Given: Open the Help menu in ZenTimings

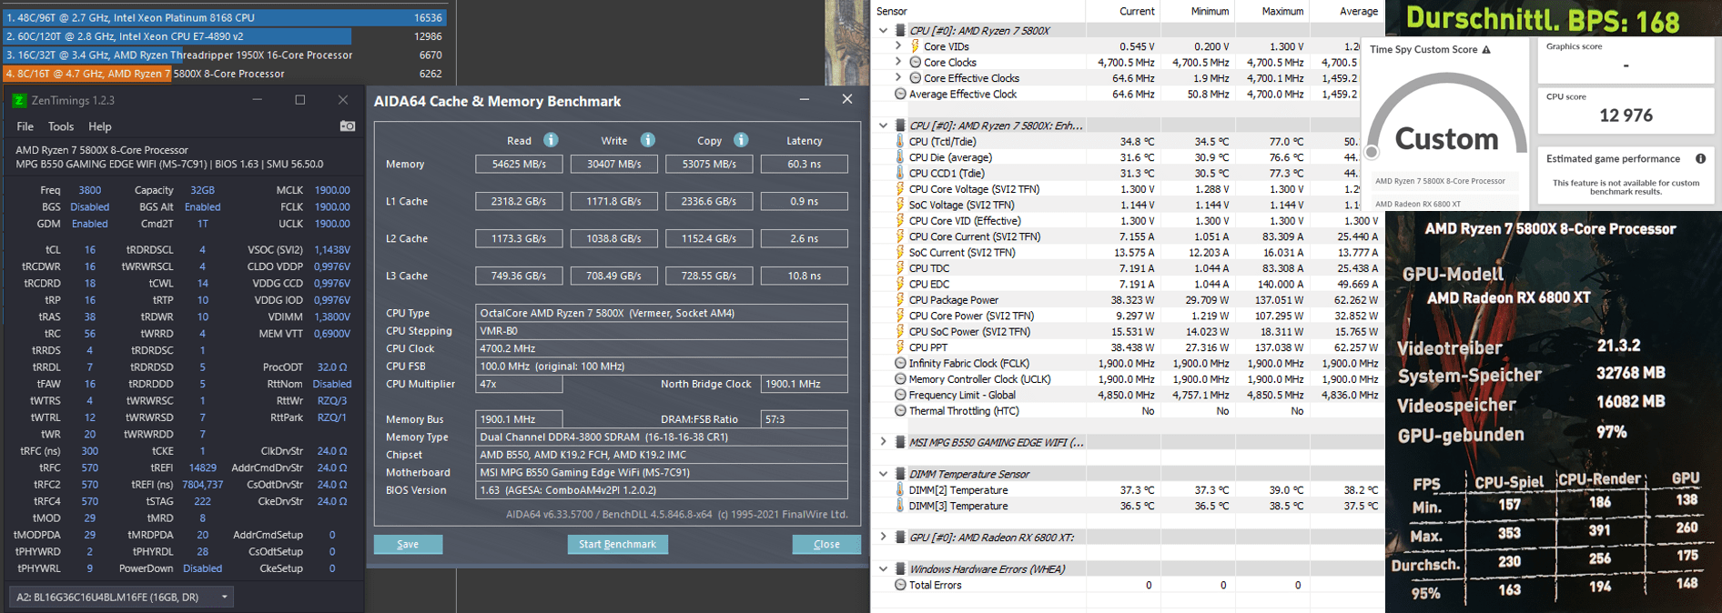Looking at the screenshot, I should pyautogui.click(x=100, y=126).
